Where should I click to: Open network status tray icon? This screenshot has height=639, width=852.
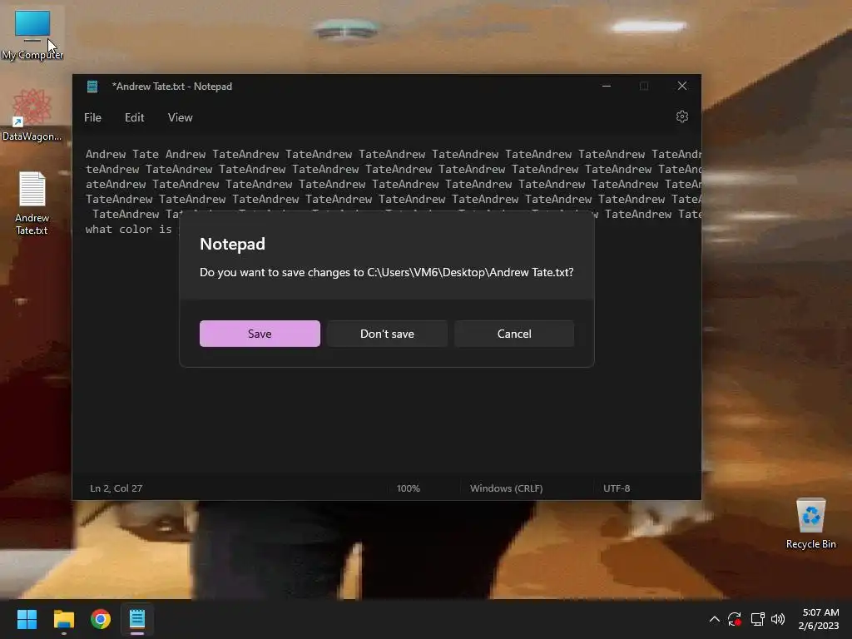[757, 619]
